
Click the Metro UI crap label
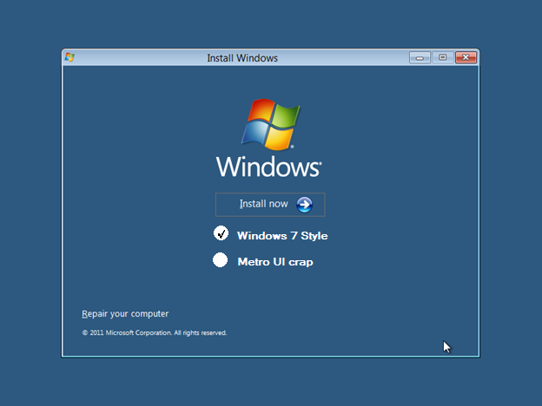click(275, 262)
